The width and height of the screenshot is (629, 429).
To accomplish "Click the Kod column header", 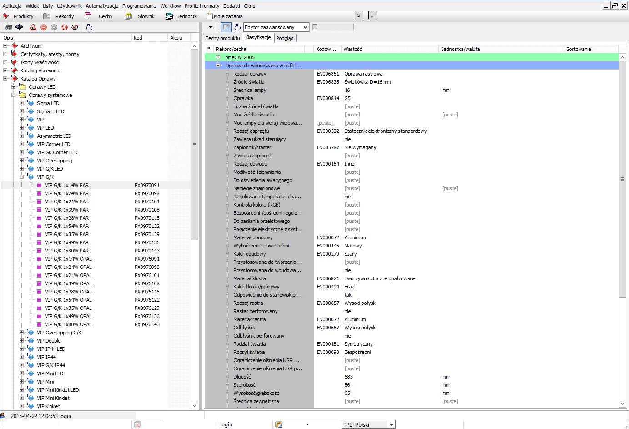I will [149, 38].
